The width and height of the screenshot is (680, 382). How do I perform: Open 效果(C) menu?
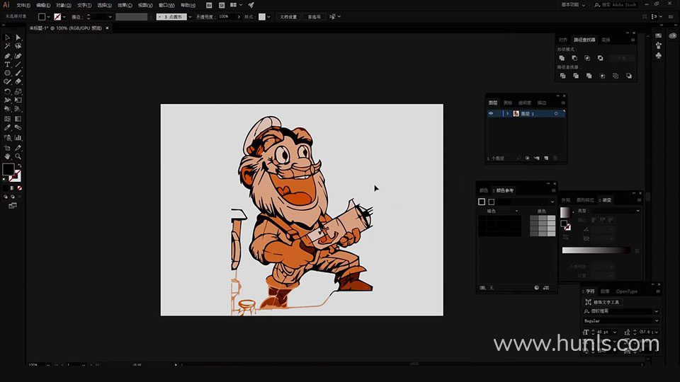(x=125, y=5)
